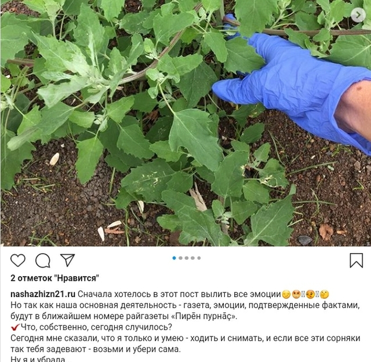Like the post with the heart icon
371x362 pixels.
(18, 261)
